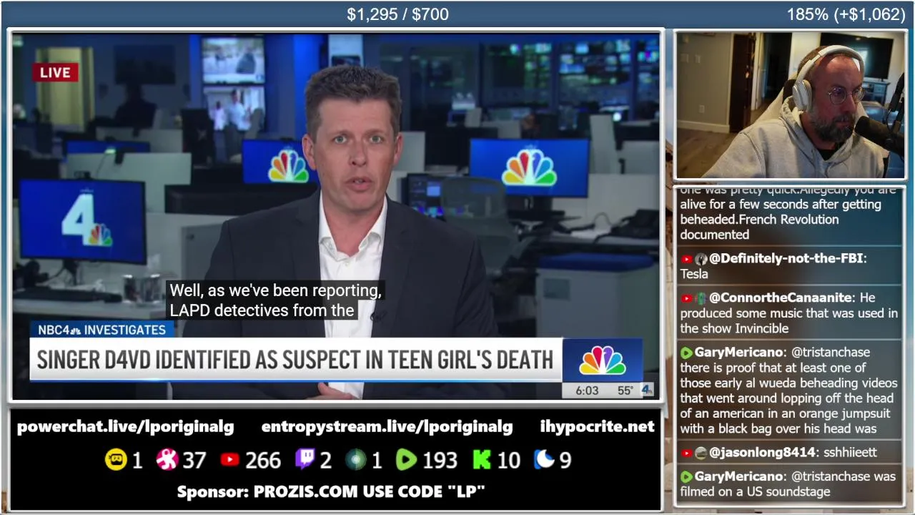Click the channel 4 logo beside temperature
This screenshot has height=515, width=915.
pyautogui.click(x=646, y=390)
